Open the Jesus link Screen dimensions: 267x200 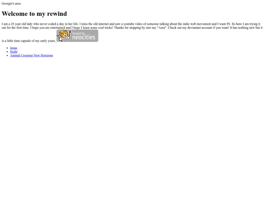tap(13, 48)
